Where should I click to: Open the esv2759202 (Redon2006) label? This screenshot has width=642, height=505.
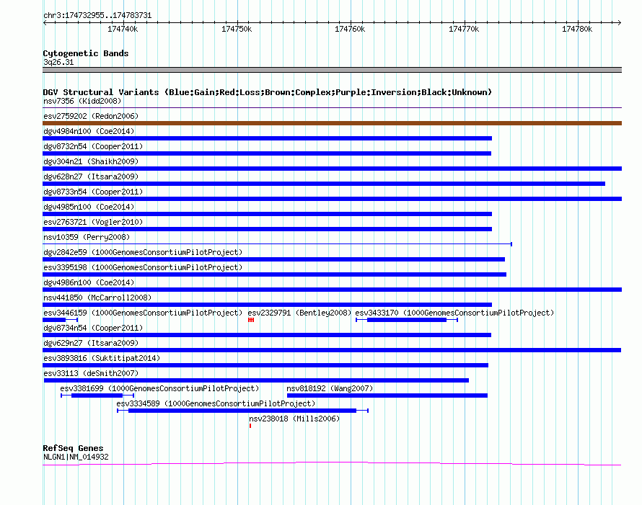[x=91, y=116]
